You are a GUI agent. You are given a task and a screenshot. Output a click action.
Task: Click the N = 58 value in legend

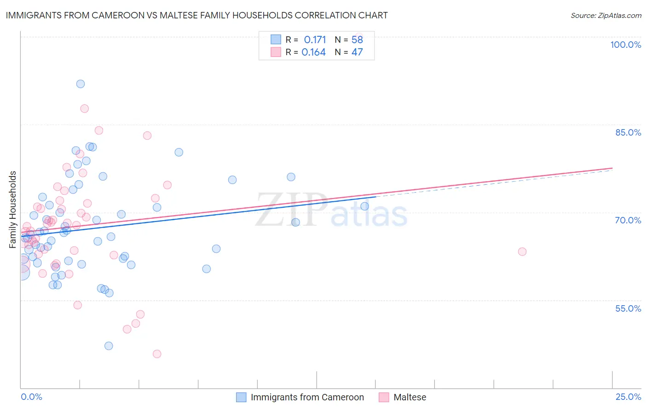click(349, 40)
